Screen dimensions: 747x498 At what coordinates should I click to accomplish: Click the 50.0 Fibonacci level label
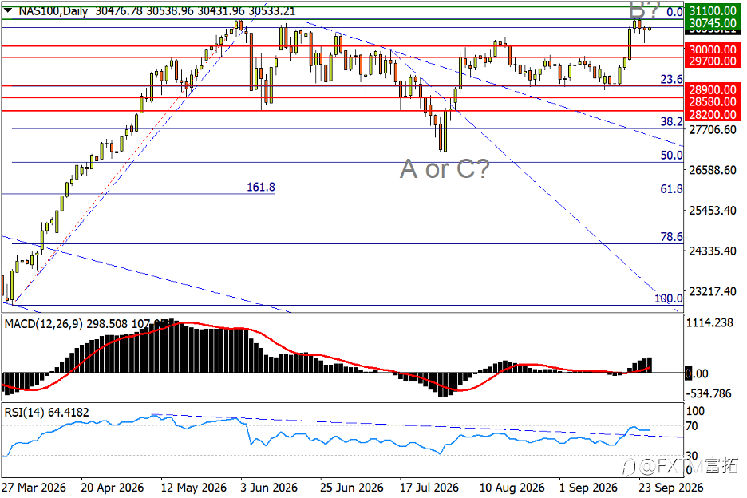click(671, 155)
